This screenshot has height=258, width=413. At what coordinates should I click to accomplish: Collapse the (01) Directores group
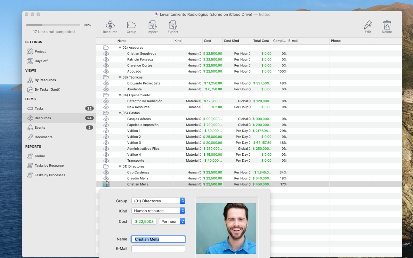(x=120, y=167)
